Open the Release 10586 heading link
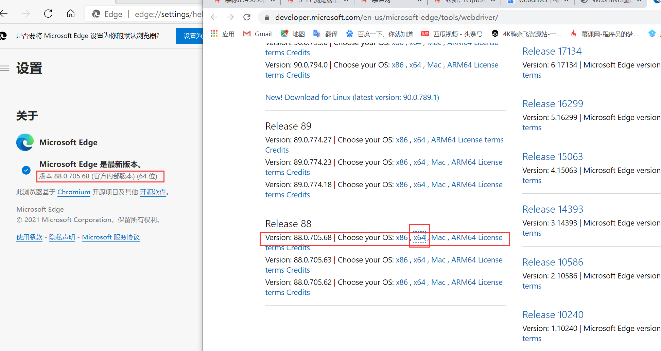The width and height of the screenshot is (661, 351). (x=553, y=262)
